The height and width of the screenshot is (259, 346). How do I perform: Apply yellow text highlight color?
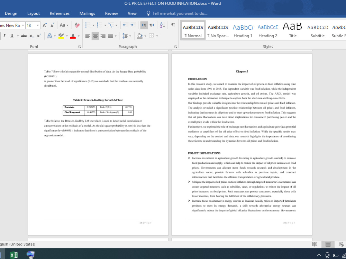pyautogui.click(x=61, y=36)
